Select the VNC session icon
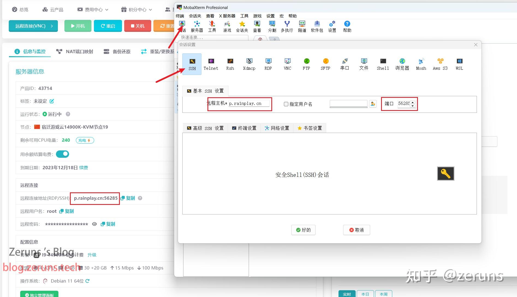This screenshot has height=297, width=517. pyautogui.click(x=287, y=64)
